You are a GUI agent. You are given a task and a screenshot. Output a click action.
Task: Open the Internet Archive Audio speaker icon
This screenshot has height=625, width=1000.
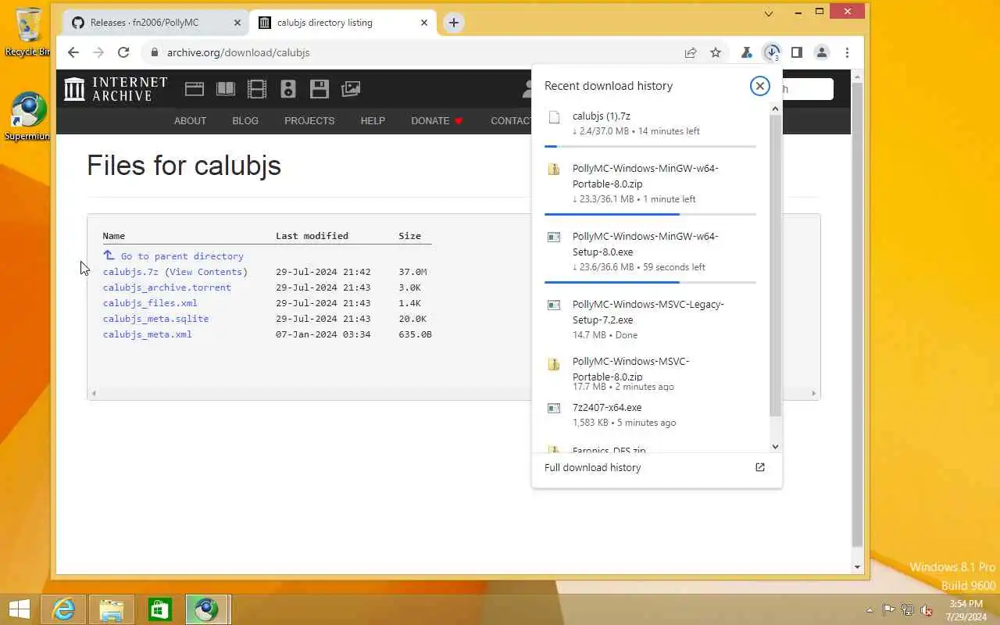point(288,89)
